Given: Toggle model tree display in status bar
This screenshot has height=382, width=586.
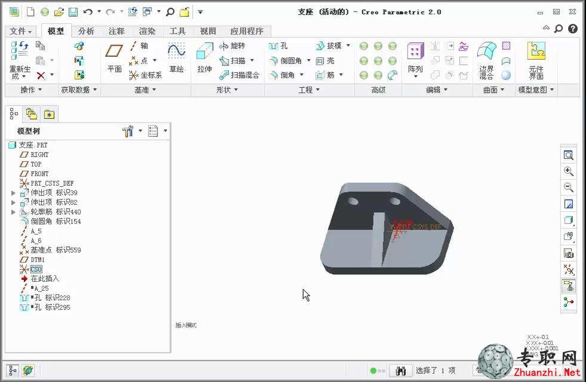Looking at the screenshot, I should [x=13, y=371].
